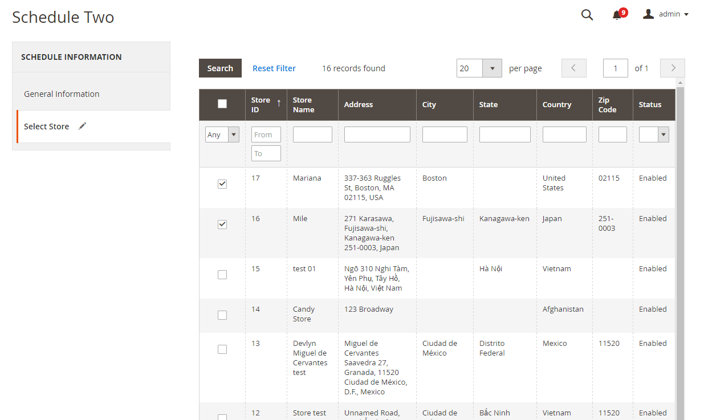This screenshot has height=420, width=704.
Task: Uncheck the Mariana store checkbox
Action: pos(222,184)
